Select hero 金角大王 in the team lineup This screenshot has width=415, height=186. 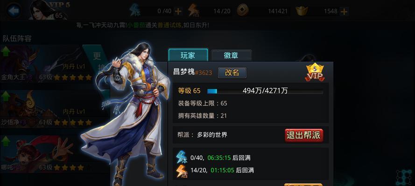click(46, 64)
